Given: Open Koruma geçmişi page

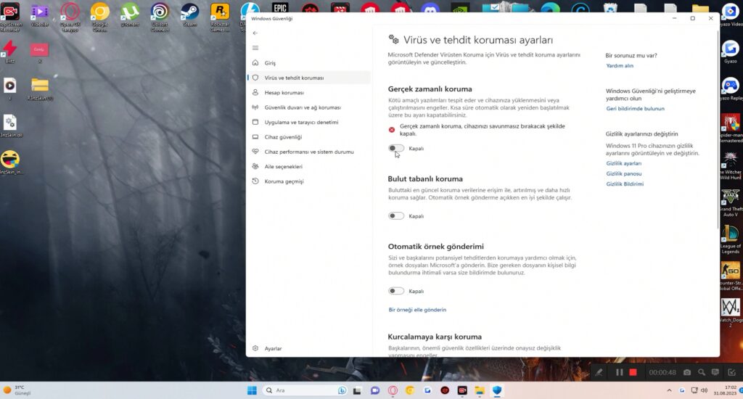Looking at the screenshot, I should 308,181.
